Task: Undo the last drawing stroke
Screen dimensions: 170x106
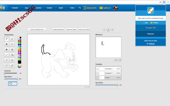Action: point(11,84)
